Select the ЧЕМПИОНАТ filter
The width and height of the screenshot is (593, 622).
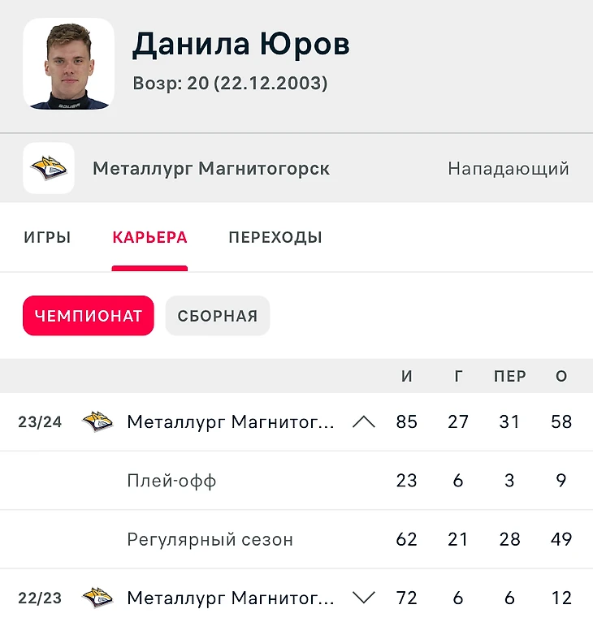point(88,316)
